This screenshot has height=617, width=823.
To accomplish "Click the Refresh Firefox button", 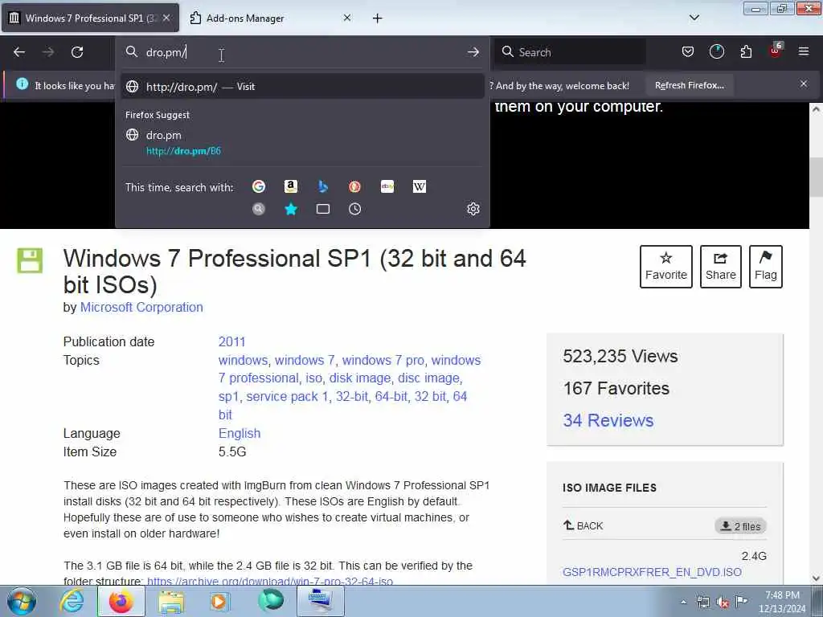I will (x=689, y=85).
